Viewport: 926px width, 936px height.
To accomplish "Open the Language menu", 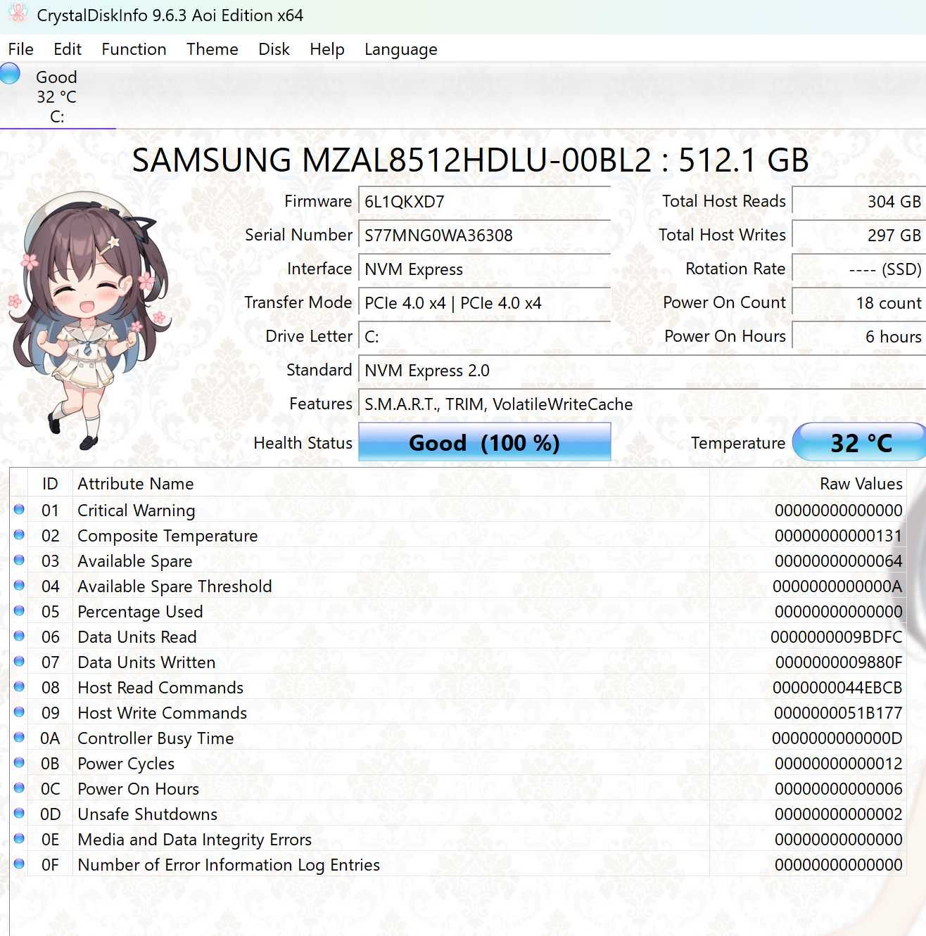I will point(401,49).
